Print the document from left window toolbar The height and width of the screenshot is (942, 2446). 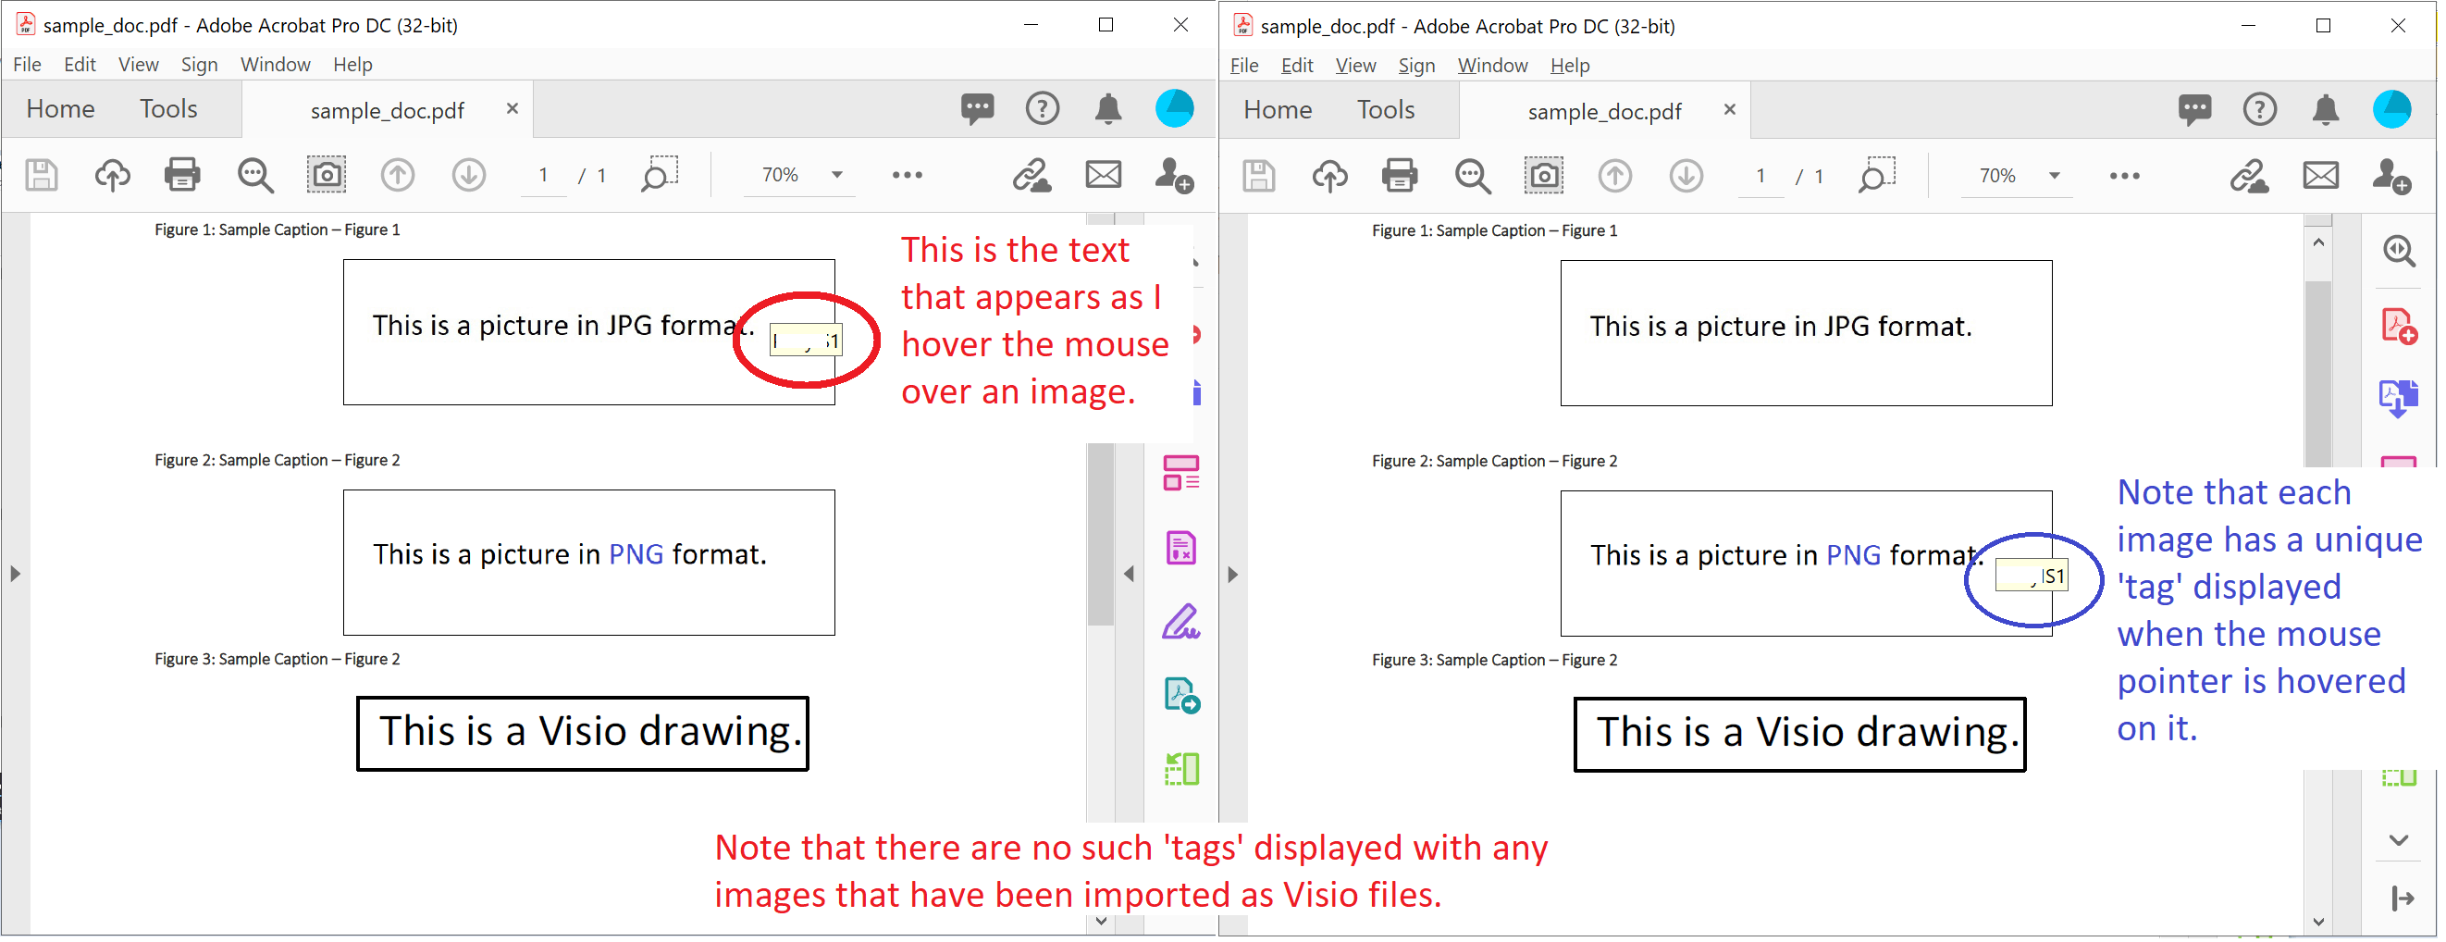(182, 176)
